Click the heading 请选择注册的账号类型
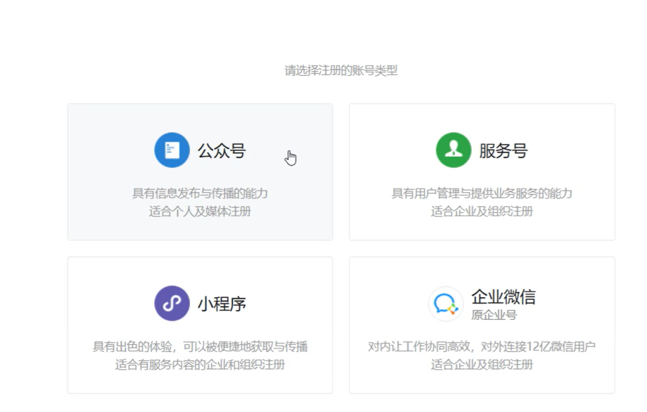647x412 pixels. click(341, 71)
